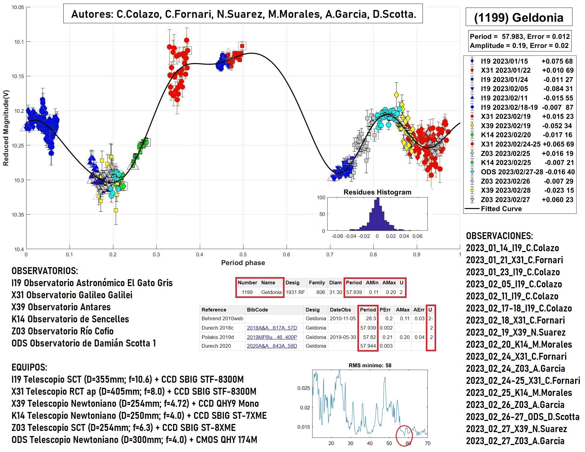Click observation 2023_02_19_X39_N.Suarez

coord(516,332)
